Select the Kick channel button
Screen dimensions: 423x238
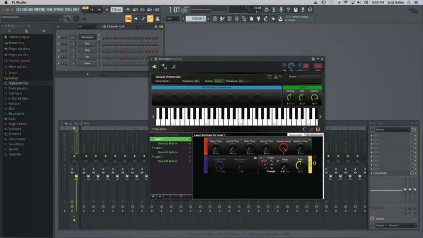pos(87,43)
